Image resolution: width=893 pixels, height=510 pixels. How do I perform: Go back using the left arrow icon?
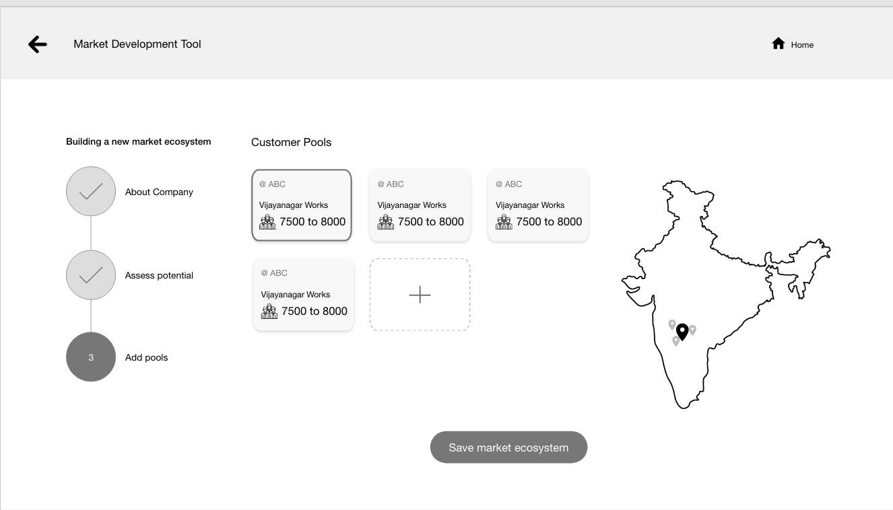(x=38, y=44)
